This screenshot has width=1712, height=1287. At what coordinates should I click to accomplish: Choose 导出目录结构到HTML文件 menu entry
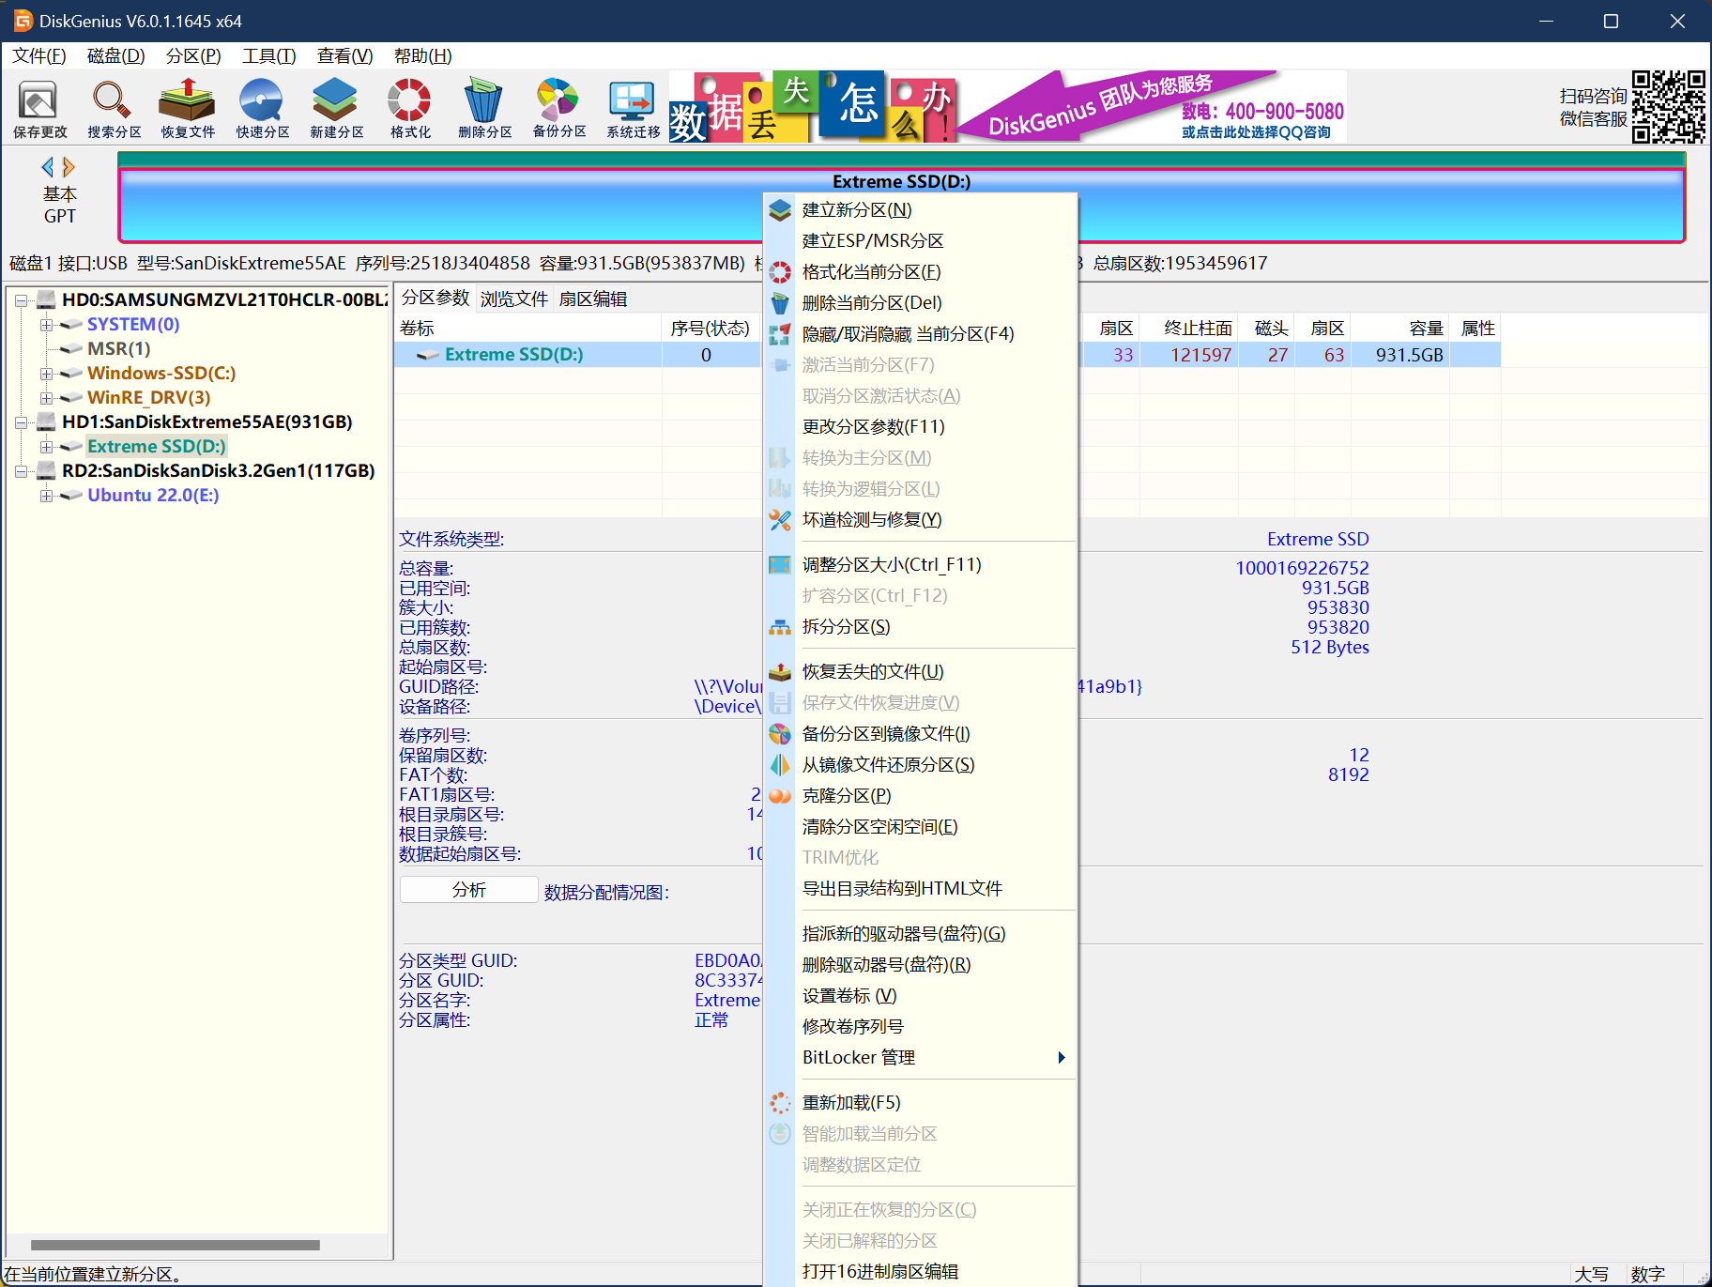click(921, 888)
